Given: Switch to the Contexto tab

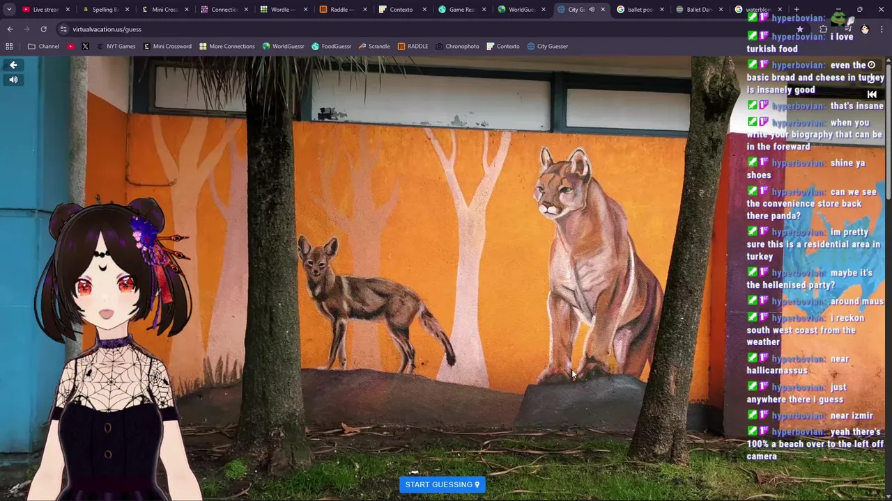Looking at the screenshot, I should pos(401,10).
